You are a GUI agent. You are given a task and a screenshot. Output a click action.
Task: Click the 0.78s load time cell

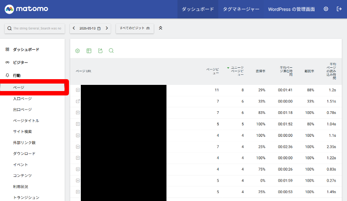[x=331, y=113]
